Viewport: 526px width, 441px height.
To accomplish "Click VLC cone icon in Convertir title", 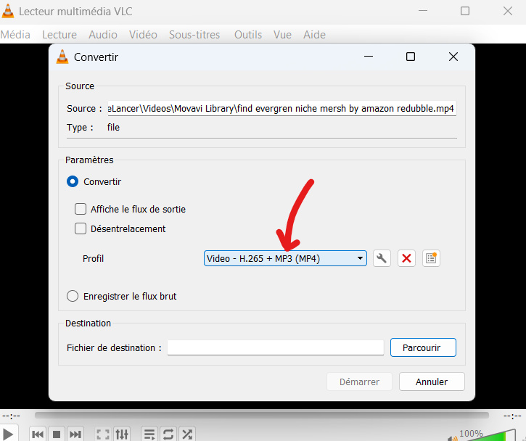I will (62, 57).
